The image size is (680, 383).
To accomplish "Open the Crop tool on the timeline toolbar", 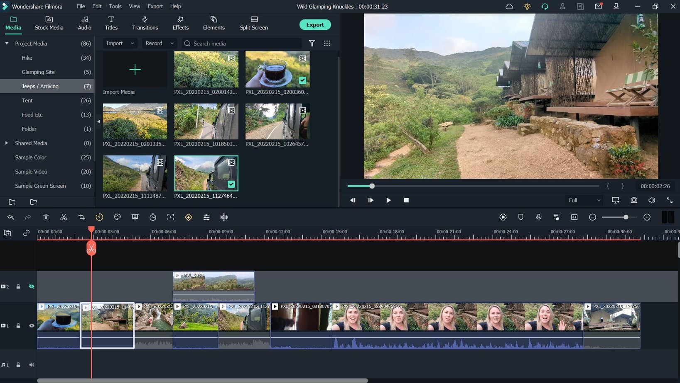I will (81, 217).
